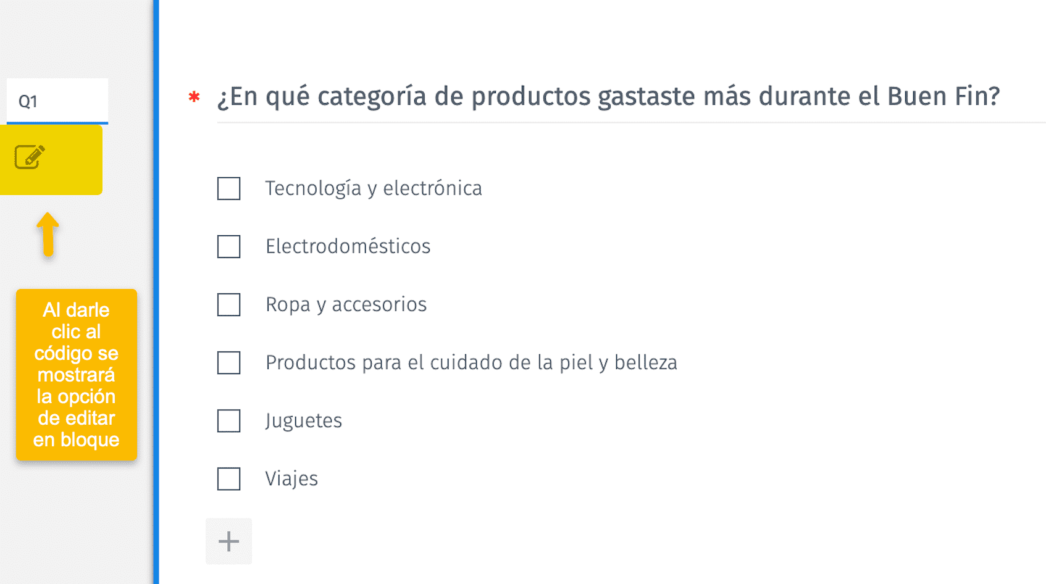Image resolution: width=1046 pixels, height=584 pixels.
Task: Click the Juguetes option label
Action: (x=303, y=420)
